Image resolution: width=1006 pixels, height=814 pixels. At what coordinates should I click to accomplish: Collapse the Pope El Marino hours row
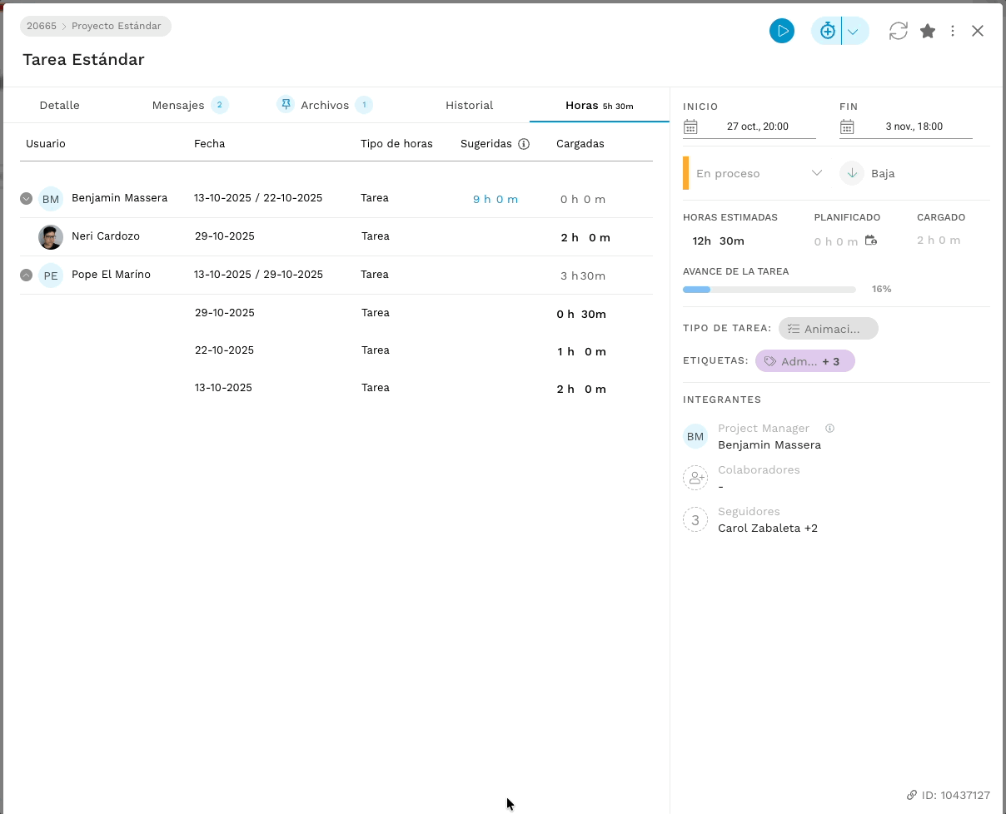click(26, 275)
